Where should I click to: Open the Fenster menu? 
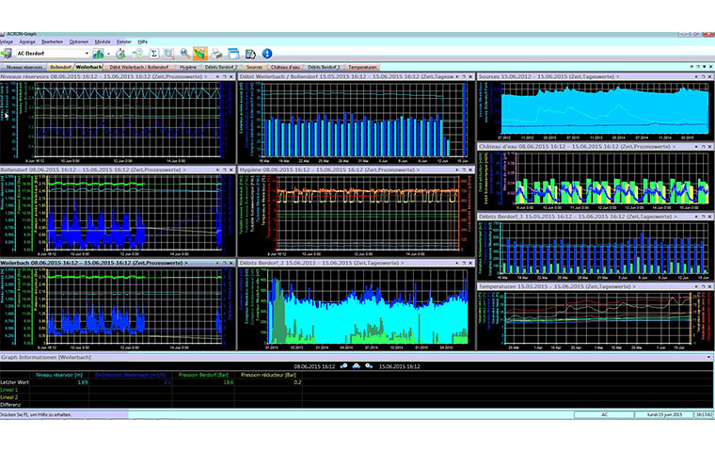coord(124,41)
